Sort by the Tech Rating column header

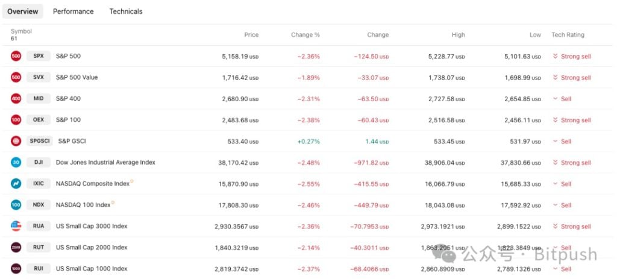[x=568, y=35]
